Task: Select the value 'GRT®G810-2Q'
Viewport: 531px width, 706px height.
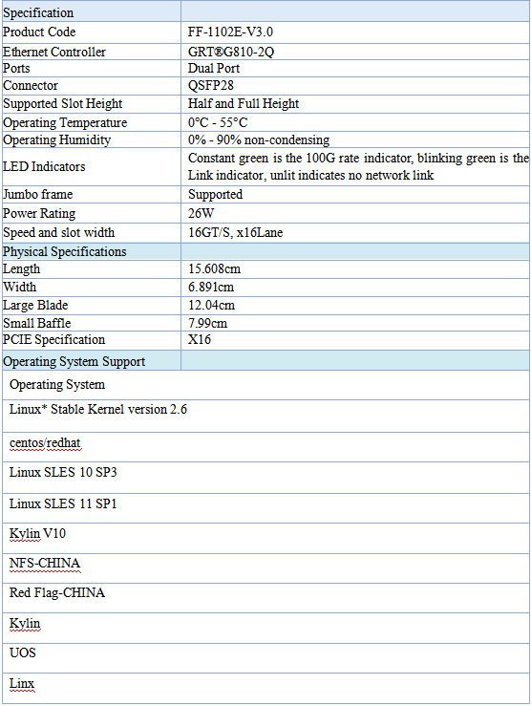Action: pos(231,52)
